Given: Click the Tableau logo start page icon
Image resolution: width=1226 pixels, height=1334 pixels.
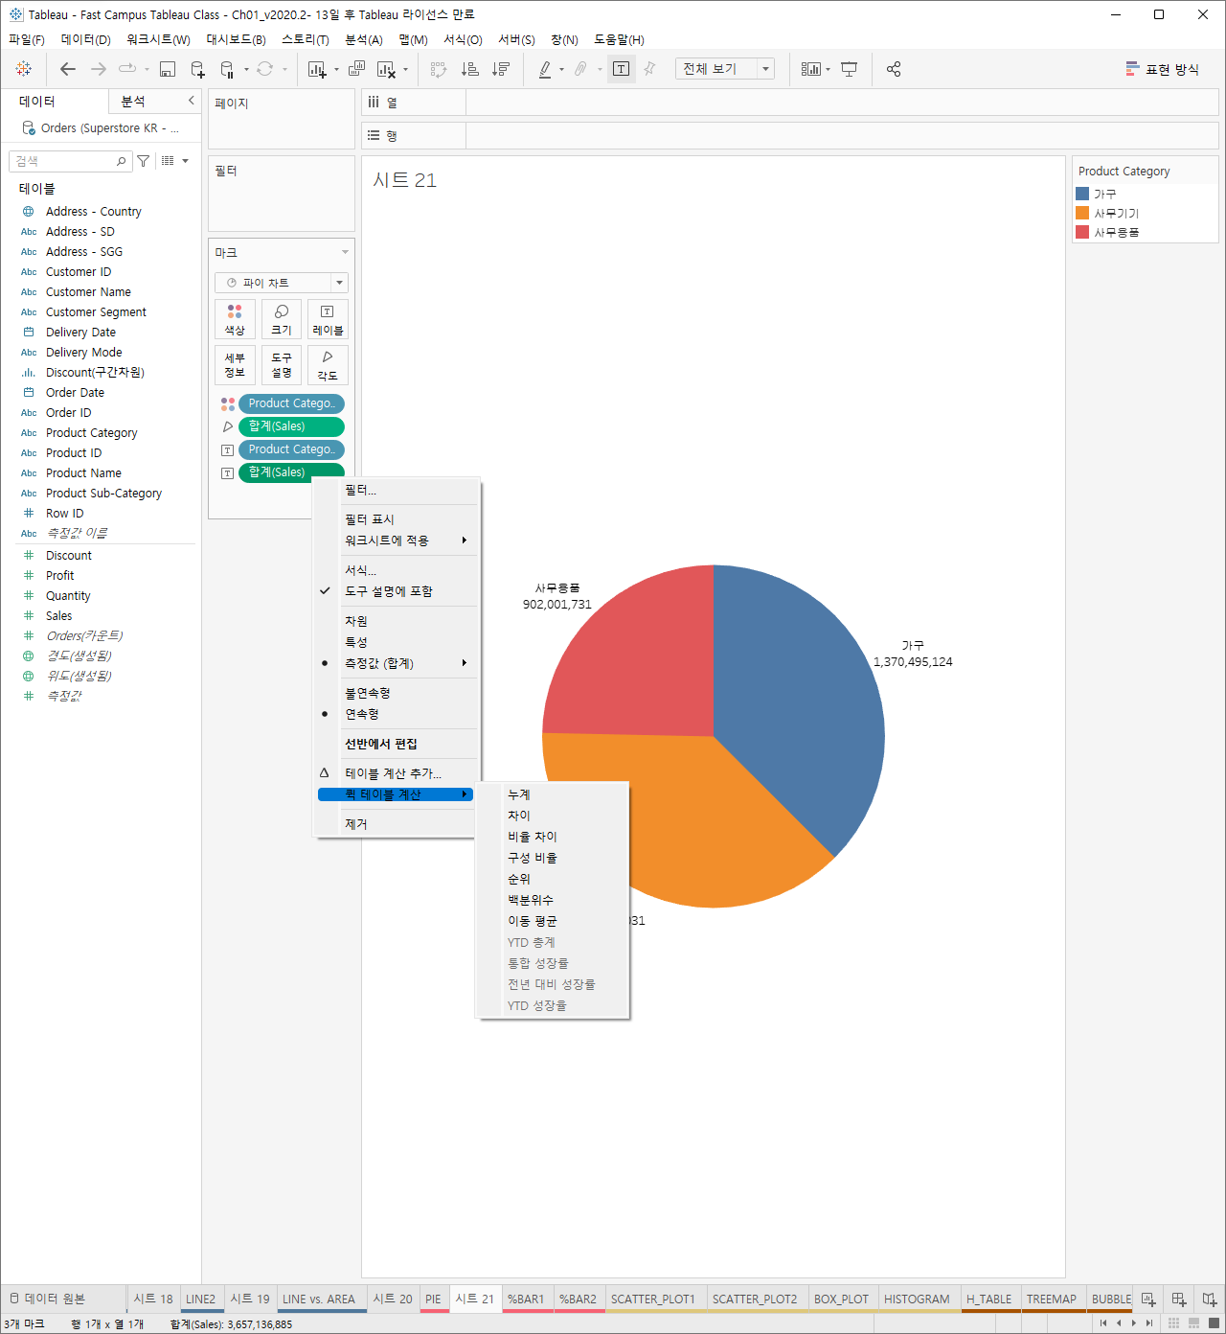Looking at the screenshot, I should point(24,69).
